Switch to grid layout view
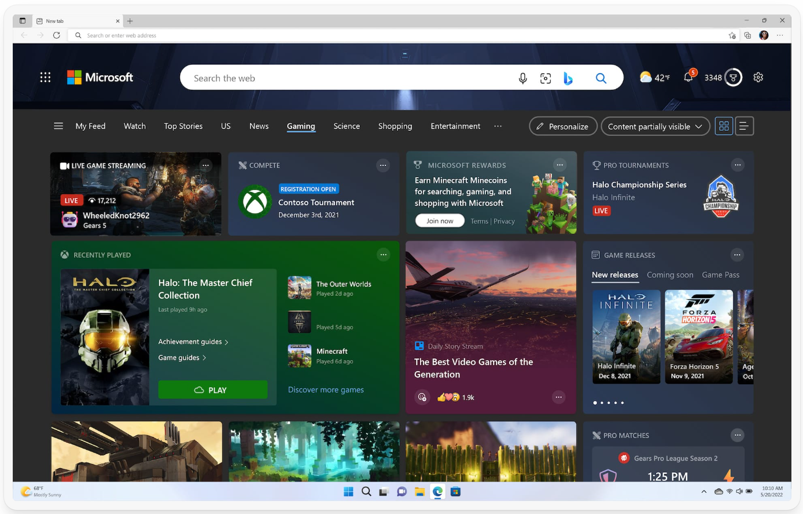The image size is (803, 514). click(724, 126)
